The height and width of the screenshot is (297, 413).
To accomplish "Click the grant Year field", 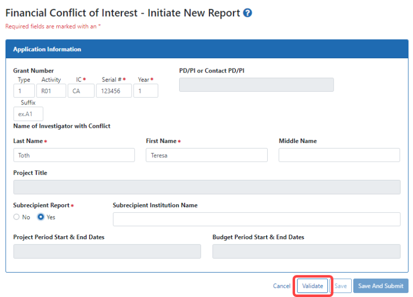I will [x=146, y=91].
